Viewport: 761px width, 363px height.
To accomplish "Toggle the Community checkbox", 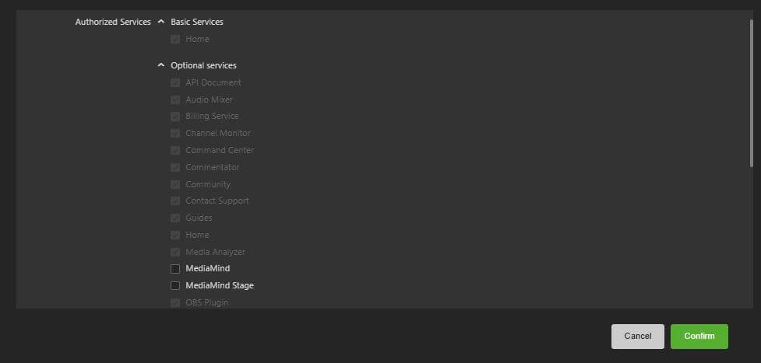I will coord(175,184).
